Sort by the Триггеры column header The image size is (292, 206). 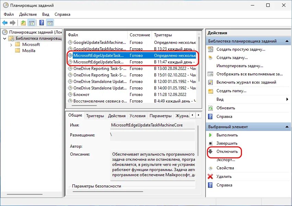[x=174, y=35]
